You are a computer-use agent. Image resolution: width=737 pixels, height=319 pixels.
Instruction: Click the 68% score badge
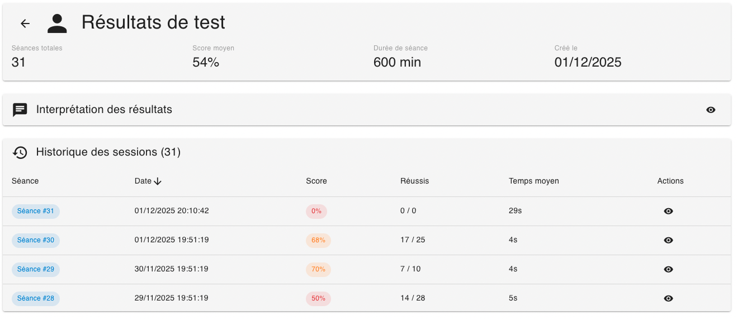[318, 240]
